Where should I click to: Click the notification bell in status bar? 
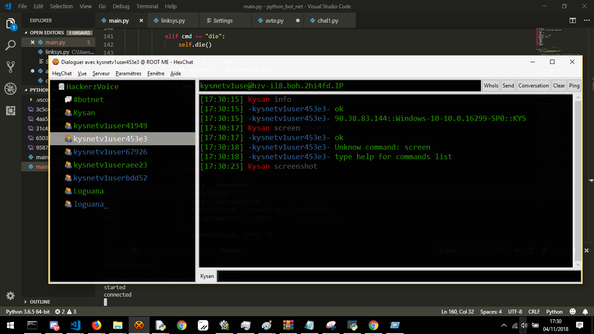[x=584, y=311]
